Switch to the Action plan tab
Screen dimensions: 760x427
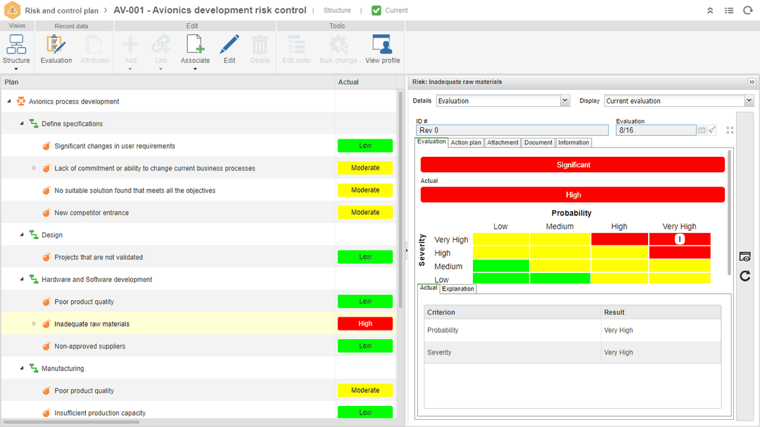[x=466, y=142]
